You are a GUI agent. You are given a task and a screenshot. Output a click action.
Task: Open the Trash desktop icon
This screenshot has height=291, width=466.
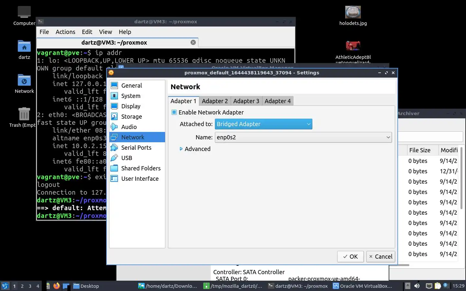click(x=23, y=117)
